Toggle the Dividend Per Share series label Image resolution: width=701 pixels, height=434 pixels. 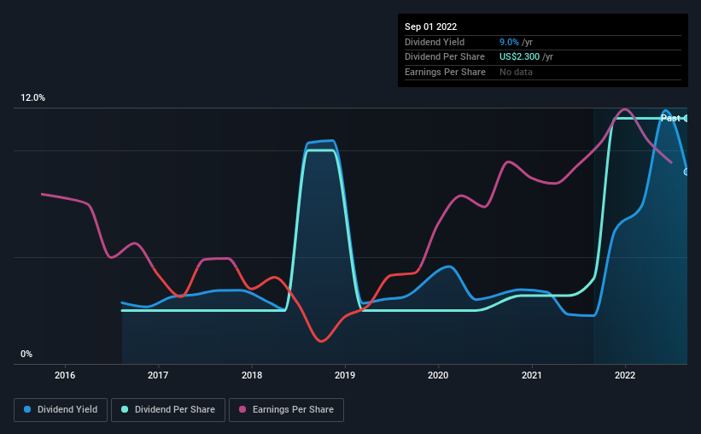[174, 410]
